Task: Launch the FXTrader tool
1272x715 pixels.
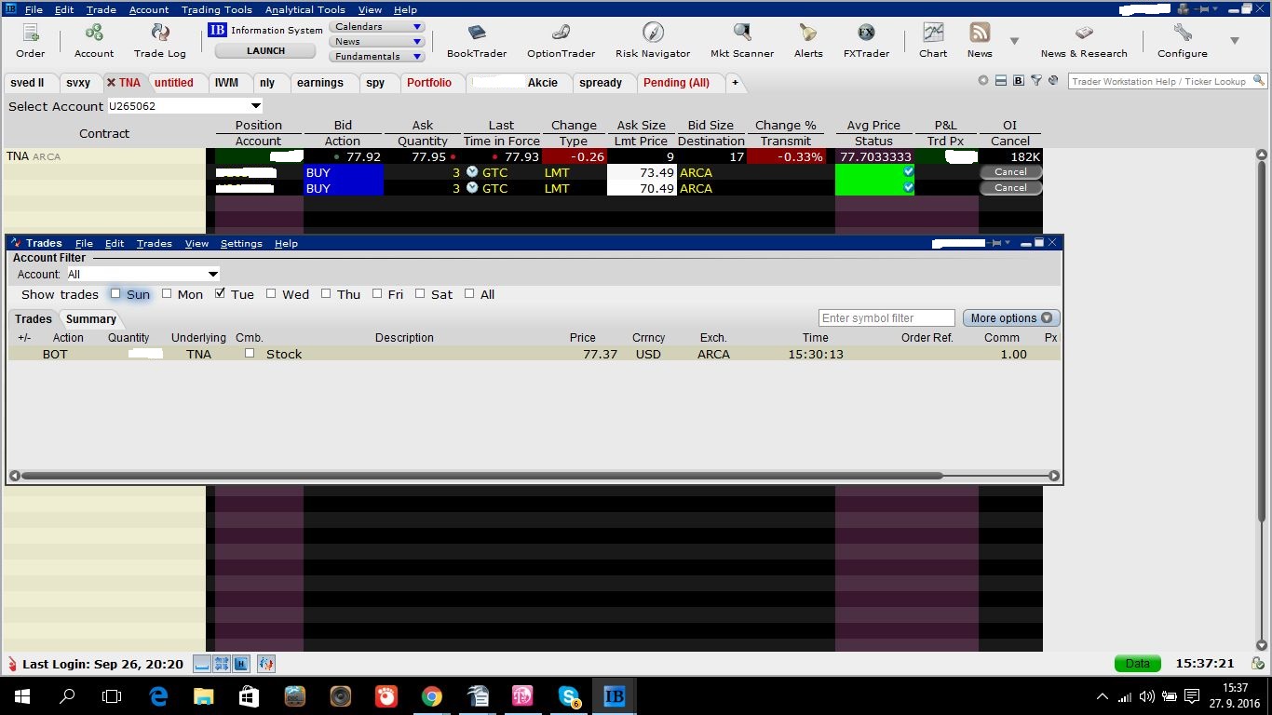Action: tap(866, 41)
